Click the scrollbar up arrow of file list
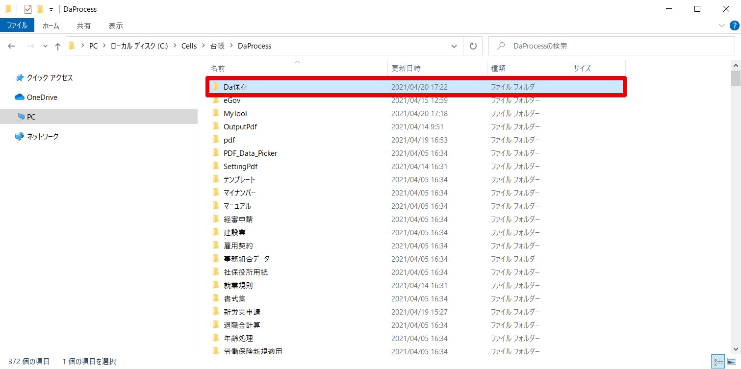The image size is (741, 369). 736,65
